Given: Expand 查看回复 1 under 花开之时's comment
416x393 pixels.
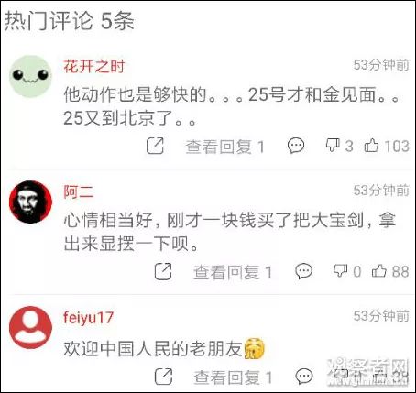Looking at the screenshot, I should [x=225, y=147].
